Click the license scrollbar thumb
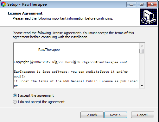The width and height of the screenshot is (159, 122). [142, 51]
